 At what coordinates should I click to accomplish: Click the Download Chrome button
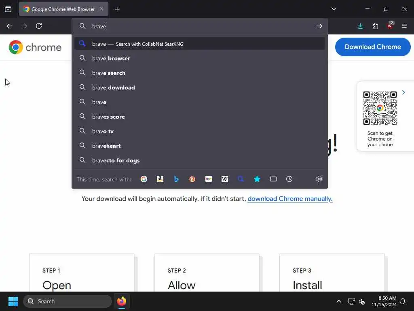pyautogui.click(x=372, y=47)
